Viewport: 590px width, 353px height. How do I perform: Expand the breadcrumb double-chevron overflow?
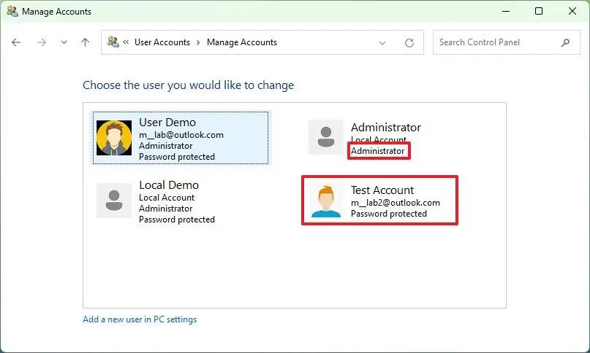(126, 42)
